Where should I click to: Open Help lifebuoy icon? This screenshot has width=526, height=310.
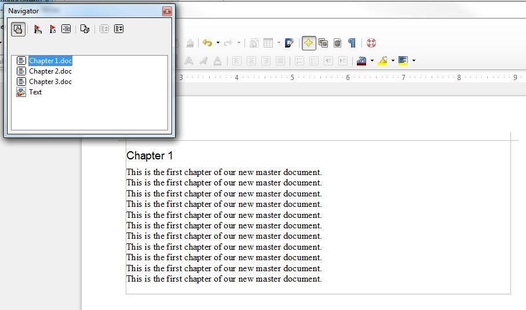371,43
